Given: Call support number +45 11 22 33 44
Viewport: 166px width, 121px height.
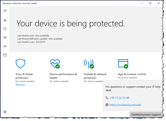Looking at the screenshot, I should click(119, 98).
